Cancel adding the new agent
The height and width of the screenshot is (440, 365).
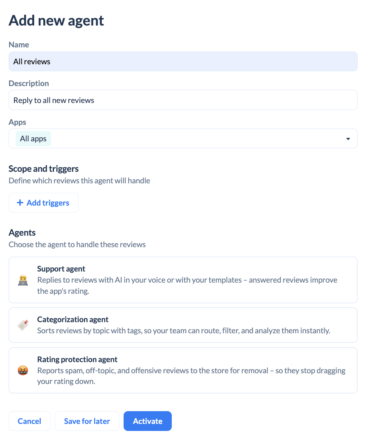coord(30,421)
